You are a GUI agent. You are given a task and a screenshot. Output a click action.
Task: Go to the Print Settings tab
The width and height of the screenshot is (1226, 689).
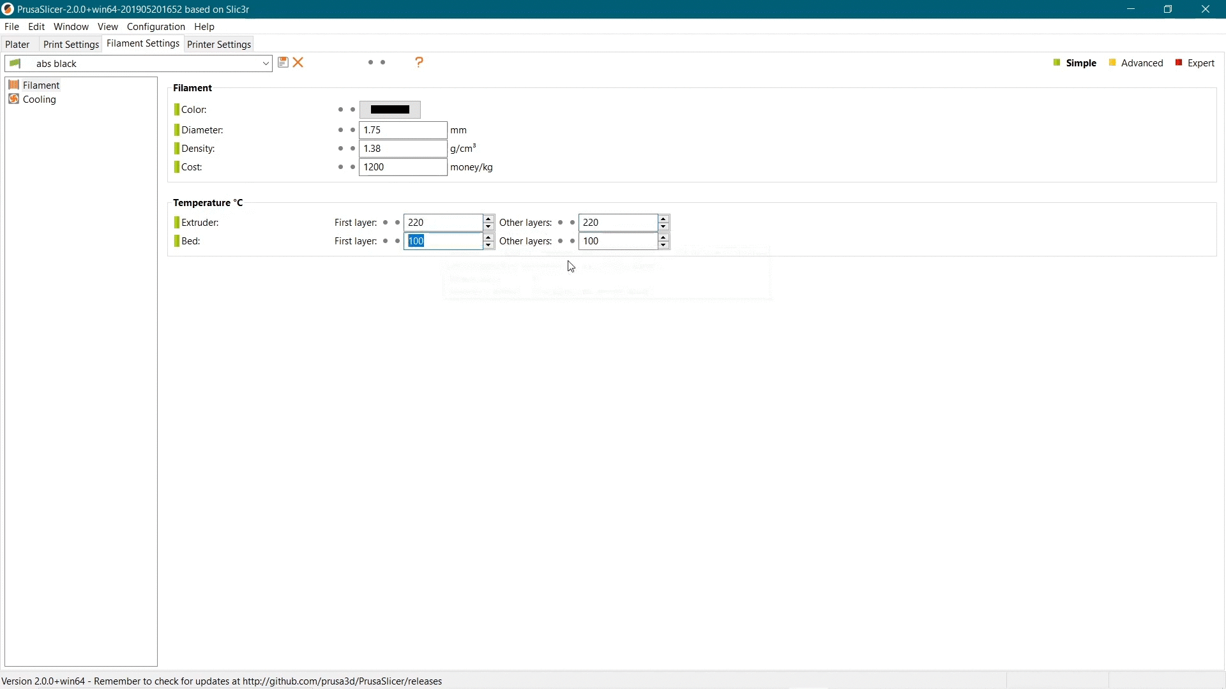[71, 45]
